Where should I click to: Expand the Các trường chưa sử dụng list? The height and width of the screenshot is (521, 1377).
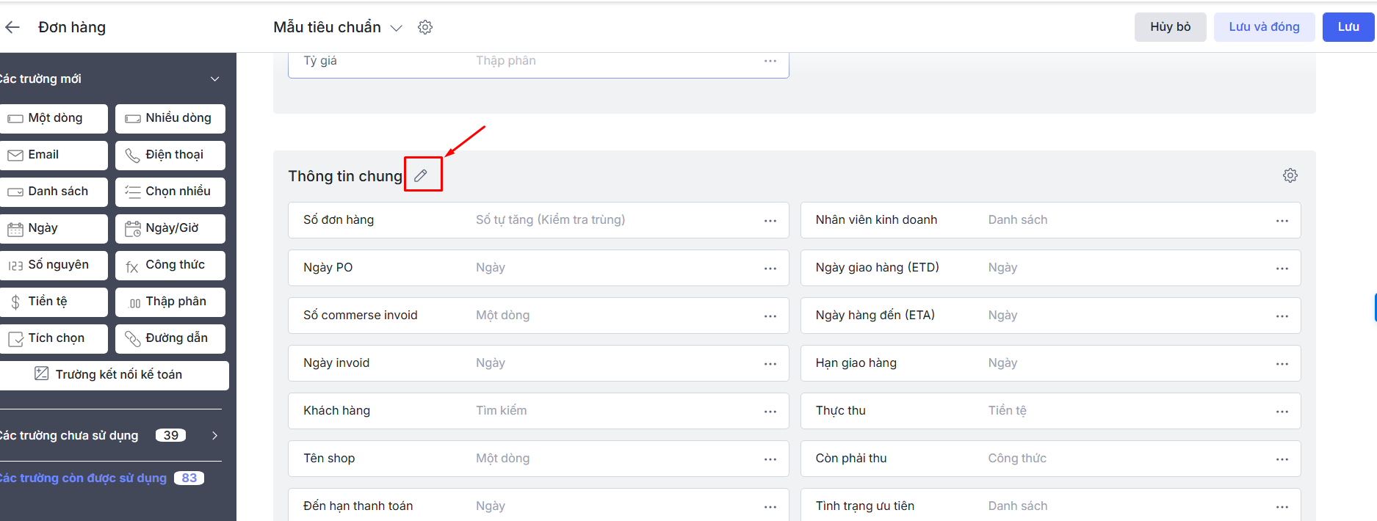click(214, 435)
